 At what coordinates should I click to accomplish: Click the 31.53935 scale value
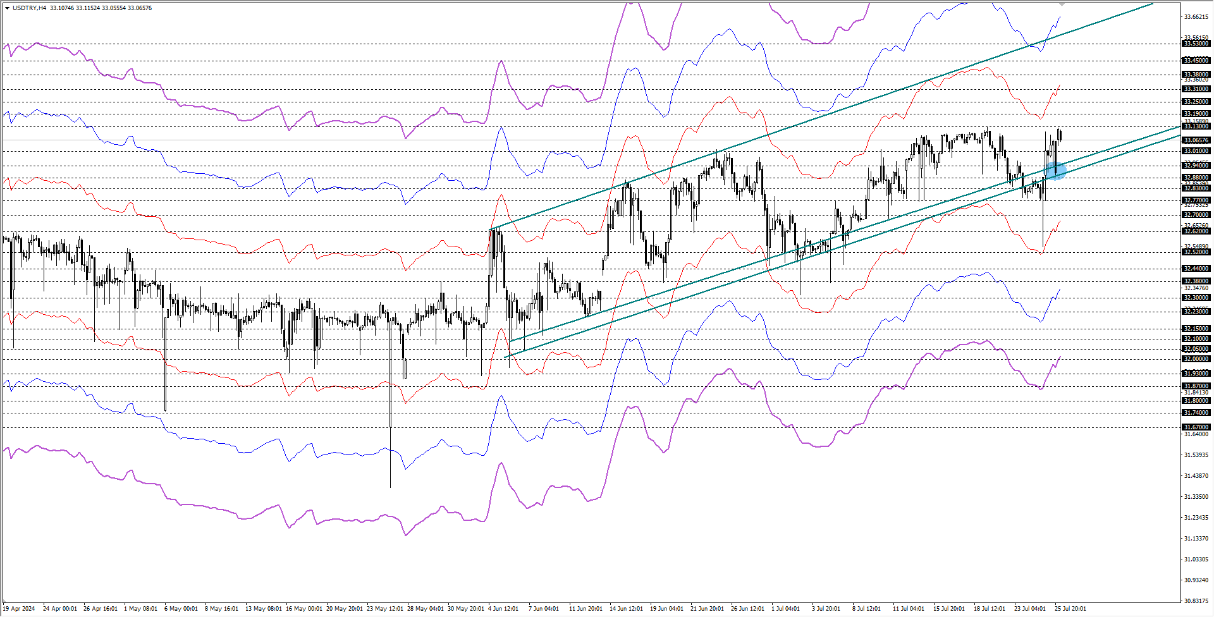click(x=1196, y=455)
